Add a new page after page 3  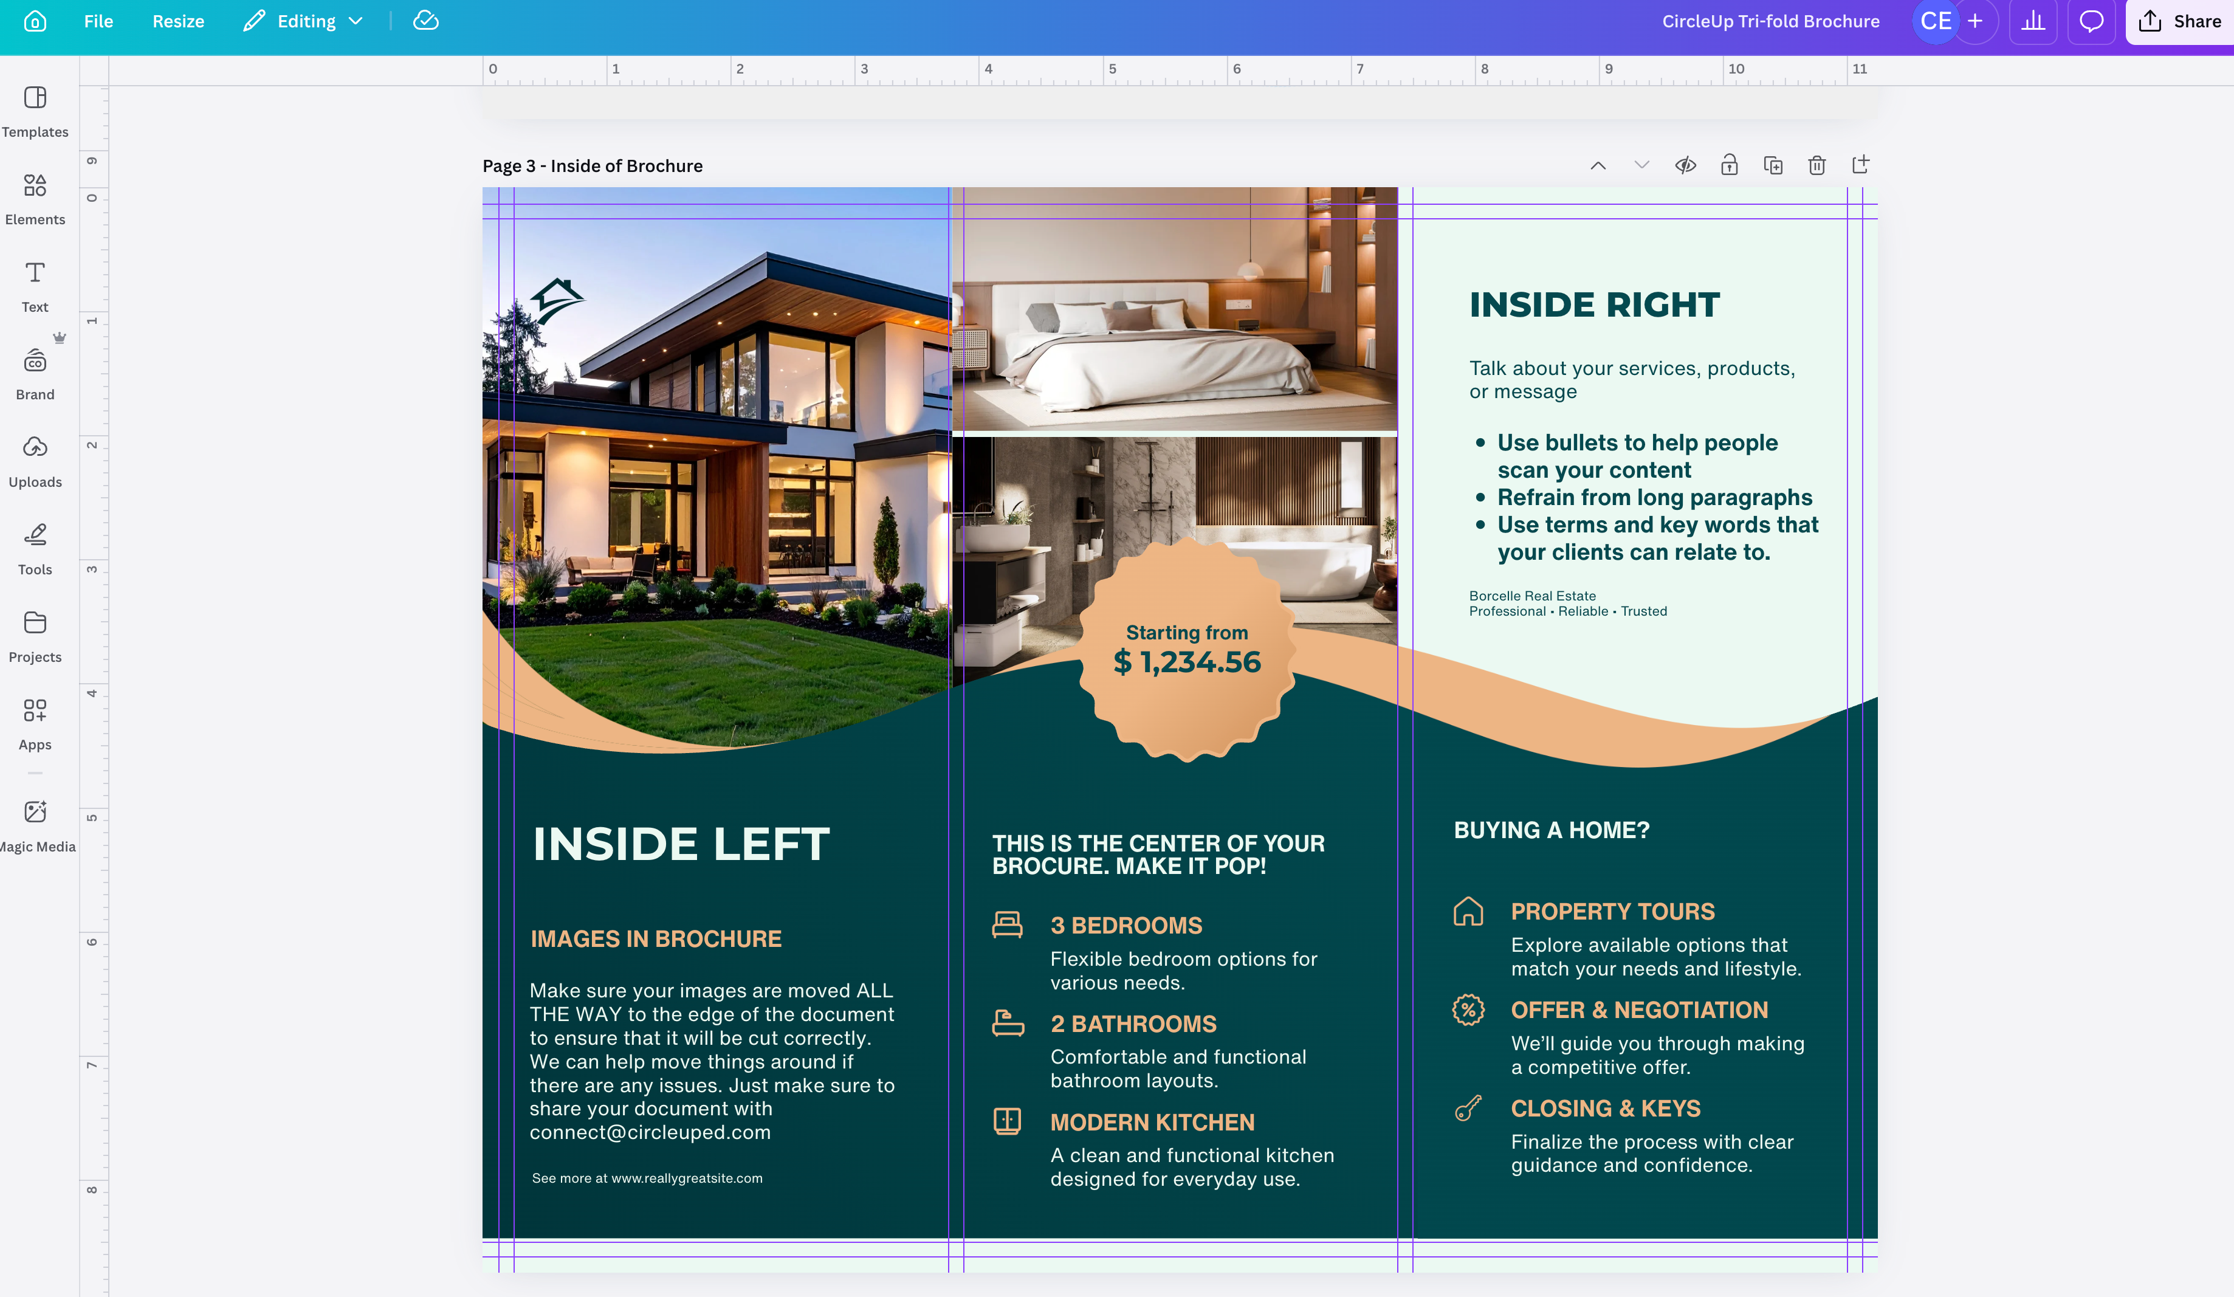click(x=1861, y=166)
